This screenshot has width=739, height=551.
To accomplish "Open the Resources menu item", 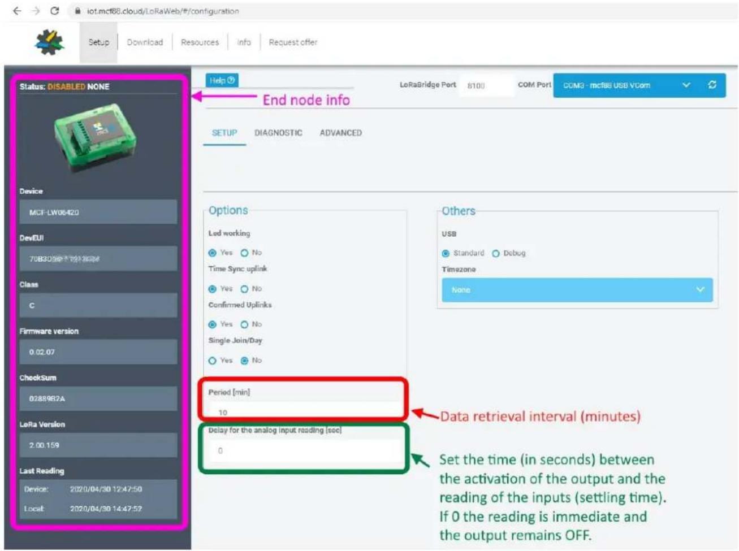I will point(200,42).
